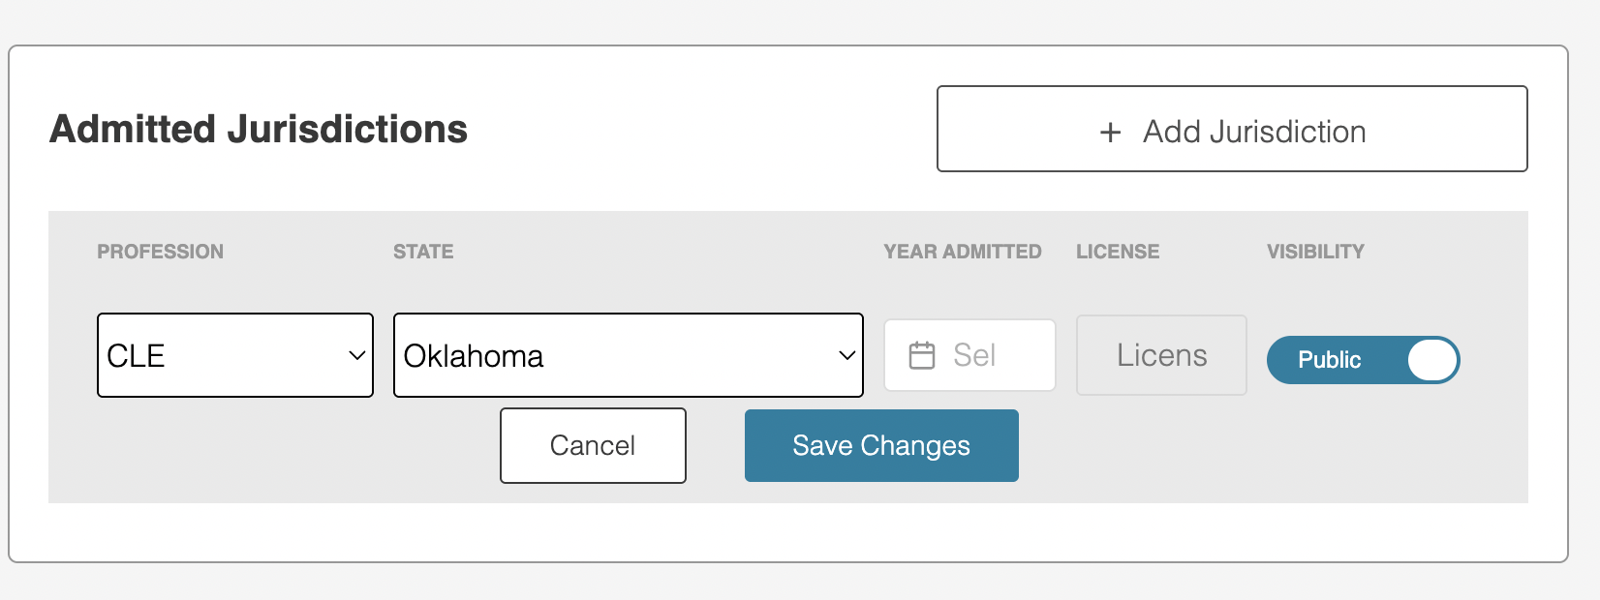Screen dimensions: 1600x600
Task: Click the VISIBILITY column header
Action: pyautogui.click(x=1315, y=252)
